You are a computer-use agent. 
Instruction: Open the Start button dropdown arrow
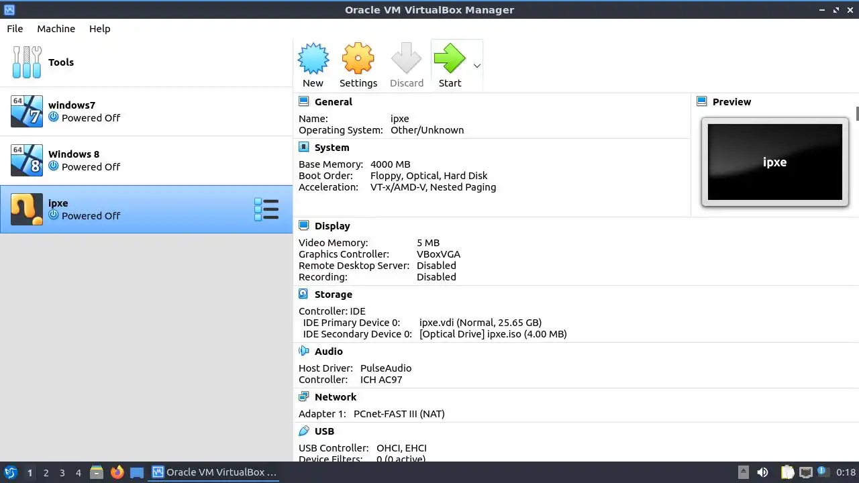pos(476,66)
